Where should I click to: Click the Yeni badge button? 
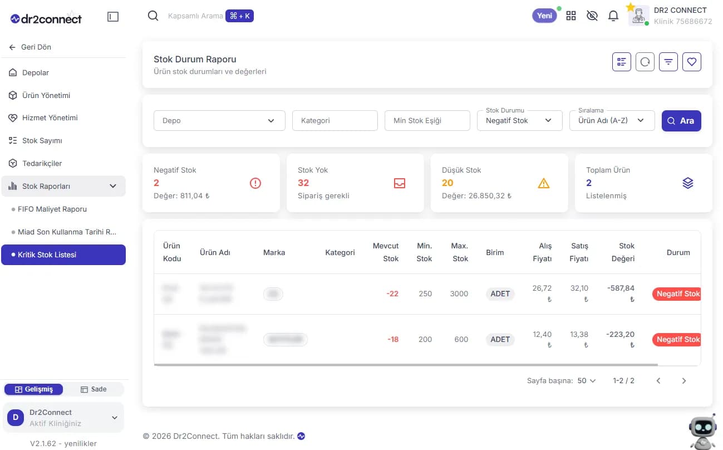coord(544,16)
